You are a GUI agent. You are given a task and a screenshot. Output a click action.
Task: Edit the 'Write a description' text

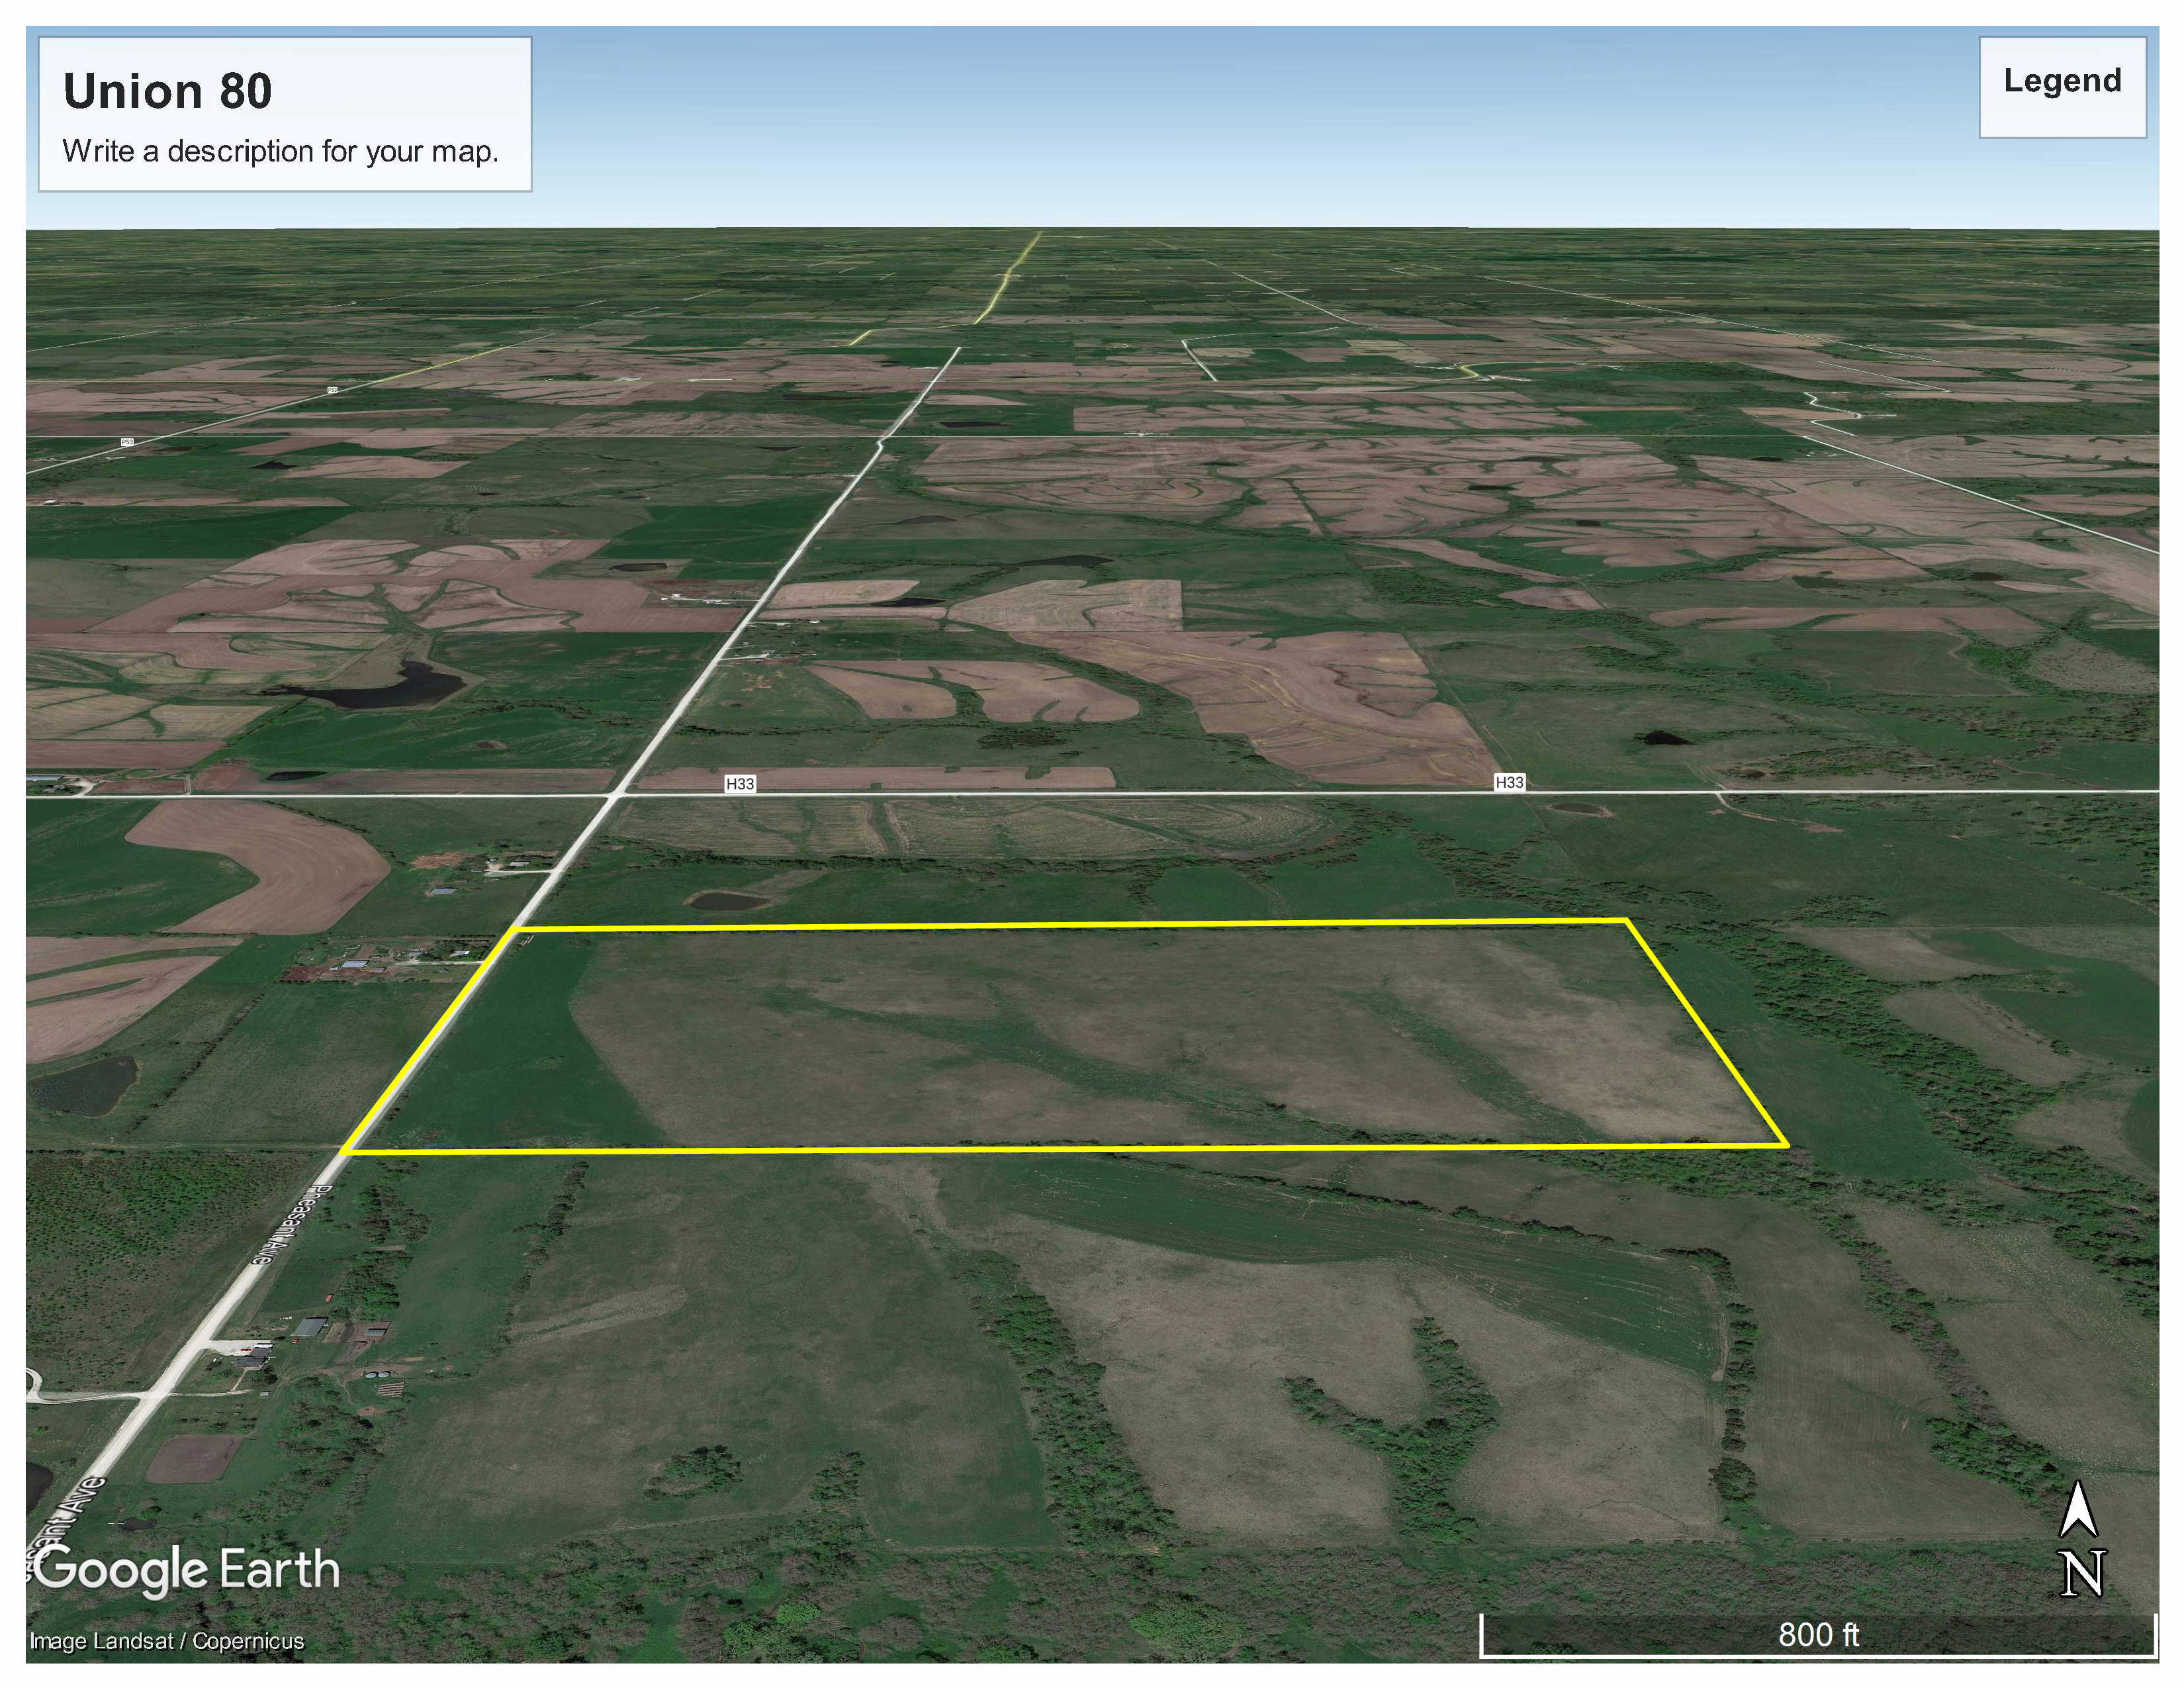(280, 152)
